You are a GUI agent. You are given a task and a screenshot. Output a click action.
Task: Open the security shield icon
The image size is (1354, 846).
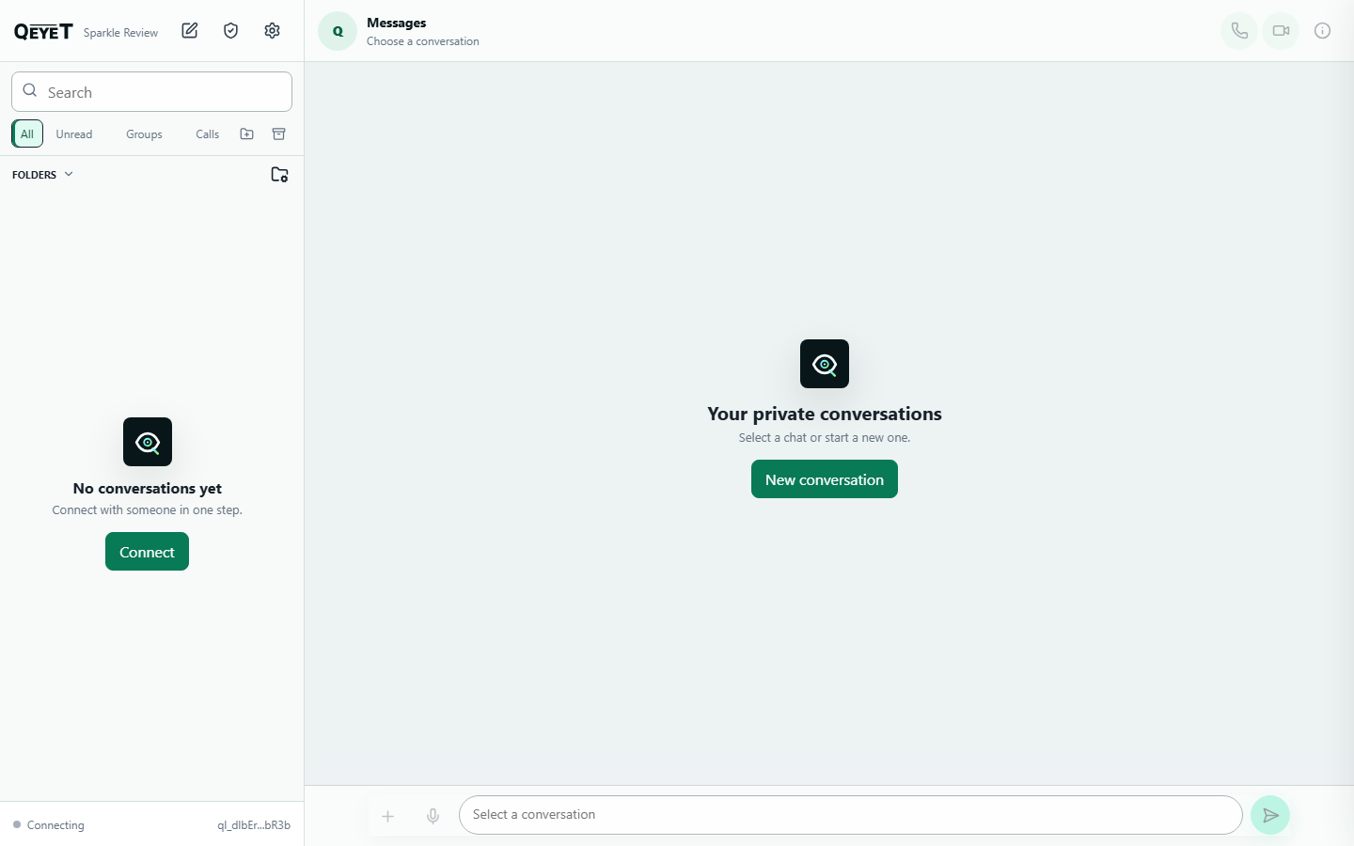[x=231, y=31]
